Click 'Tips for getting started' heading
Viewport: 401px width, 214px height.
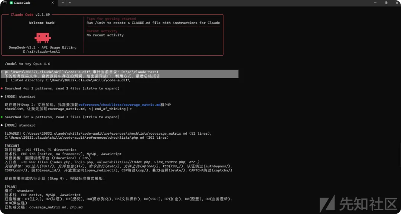pyautogui.click(x=111, y=19)
